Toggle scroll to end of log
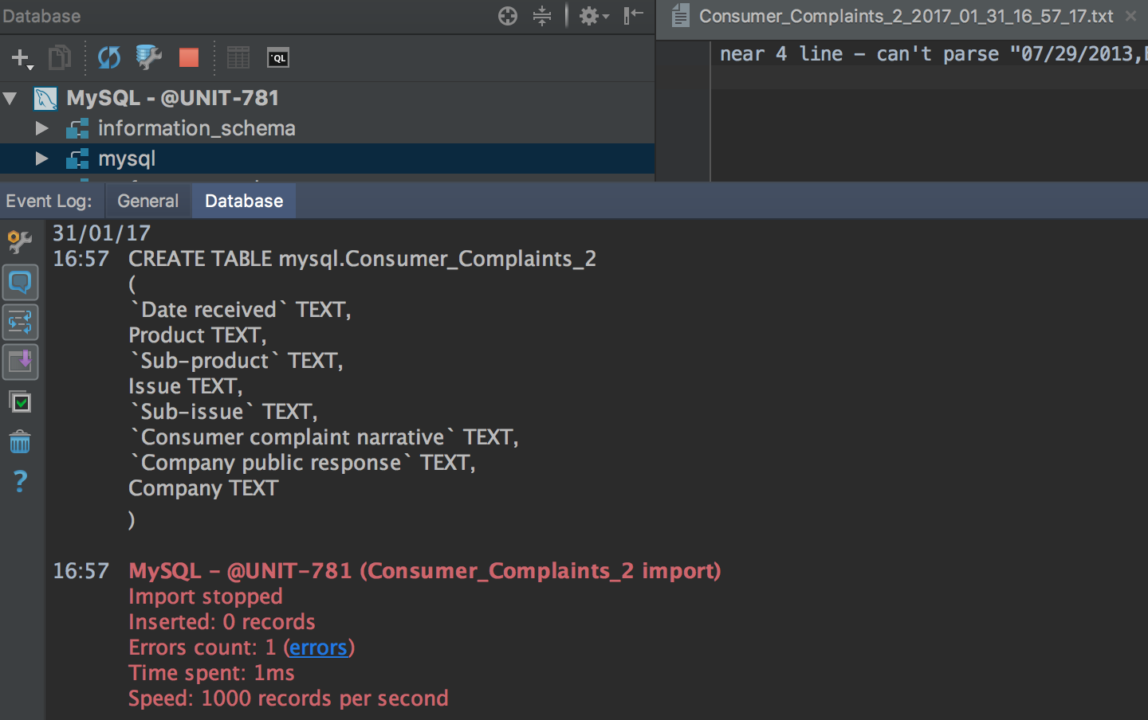The width and height of the screenshot is (1148, 720). [x=20, y=362]
